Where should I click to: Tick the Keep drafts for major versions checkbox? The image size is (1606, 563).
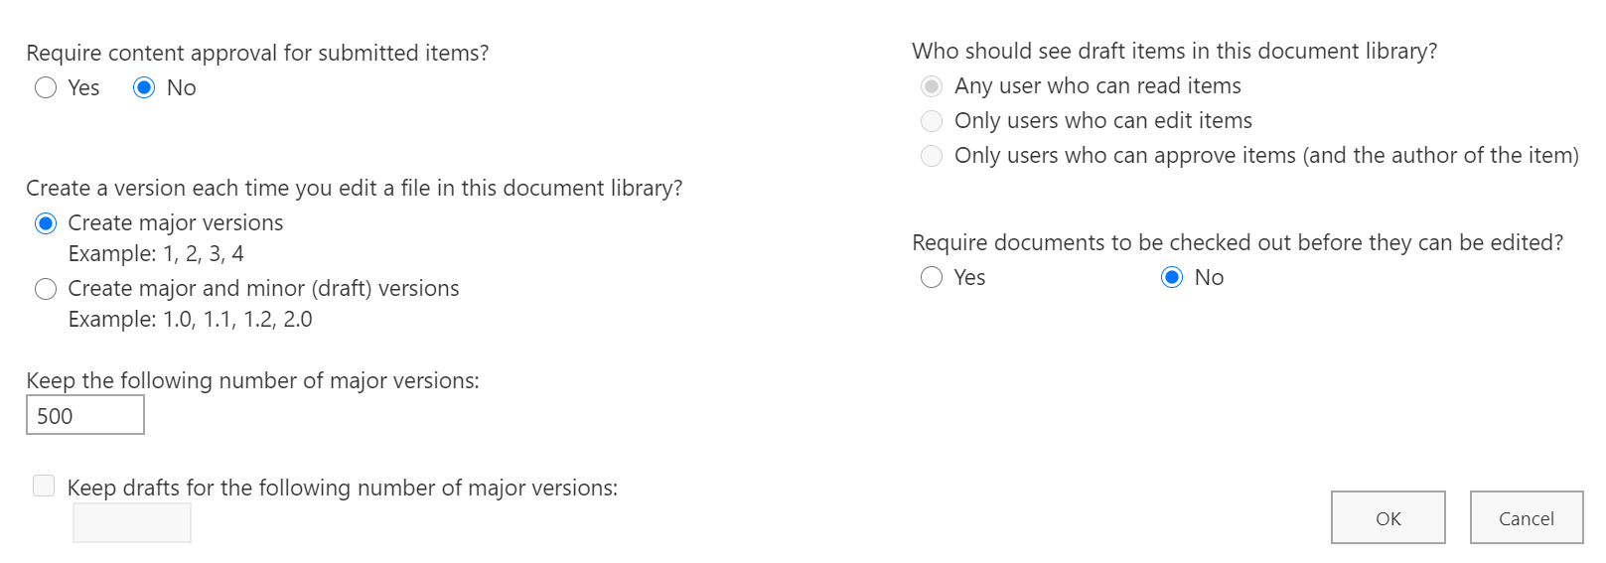(44, 486)
